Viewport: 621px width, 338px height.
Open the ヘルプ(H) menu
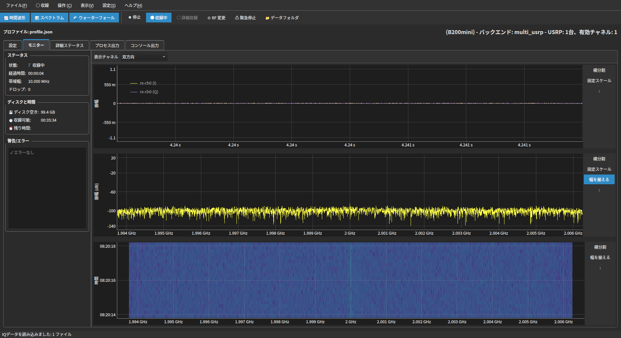click(133, 5)
